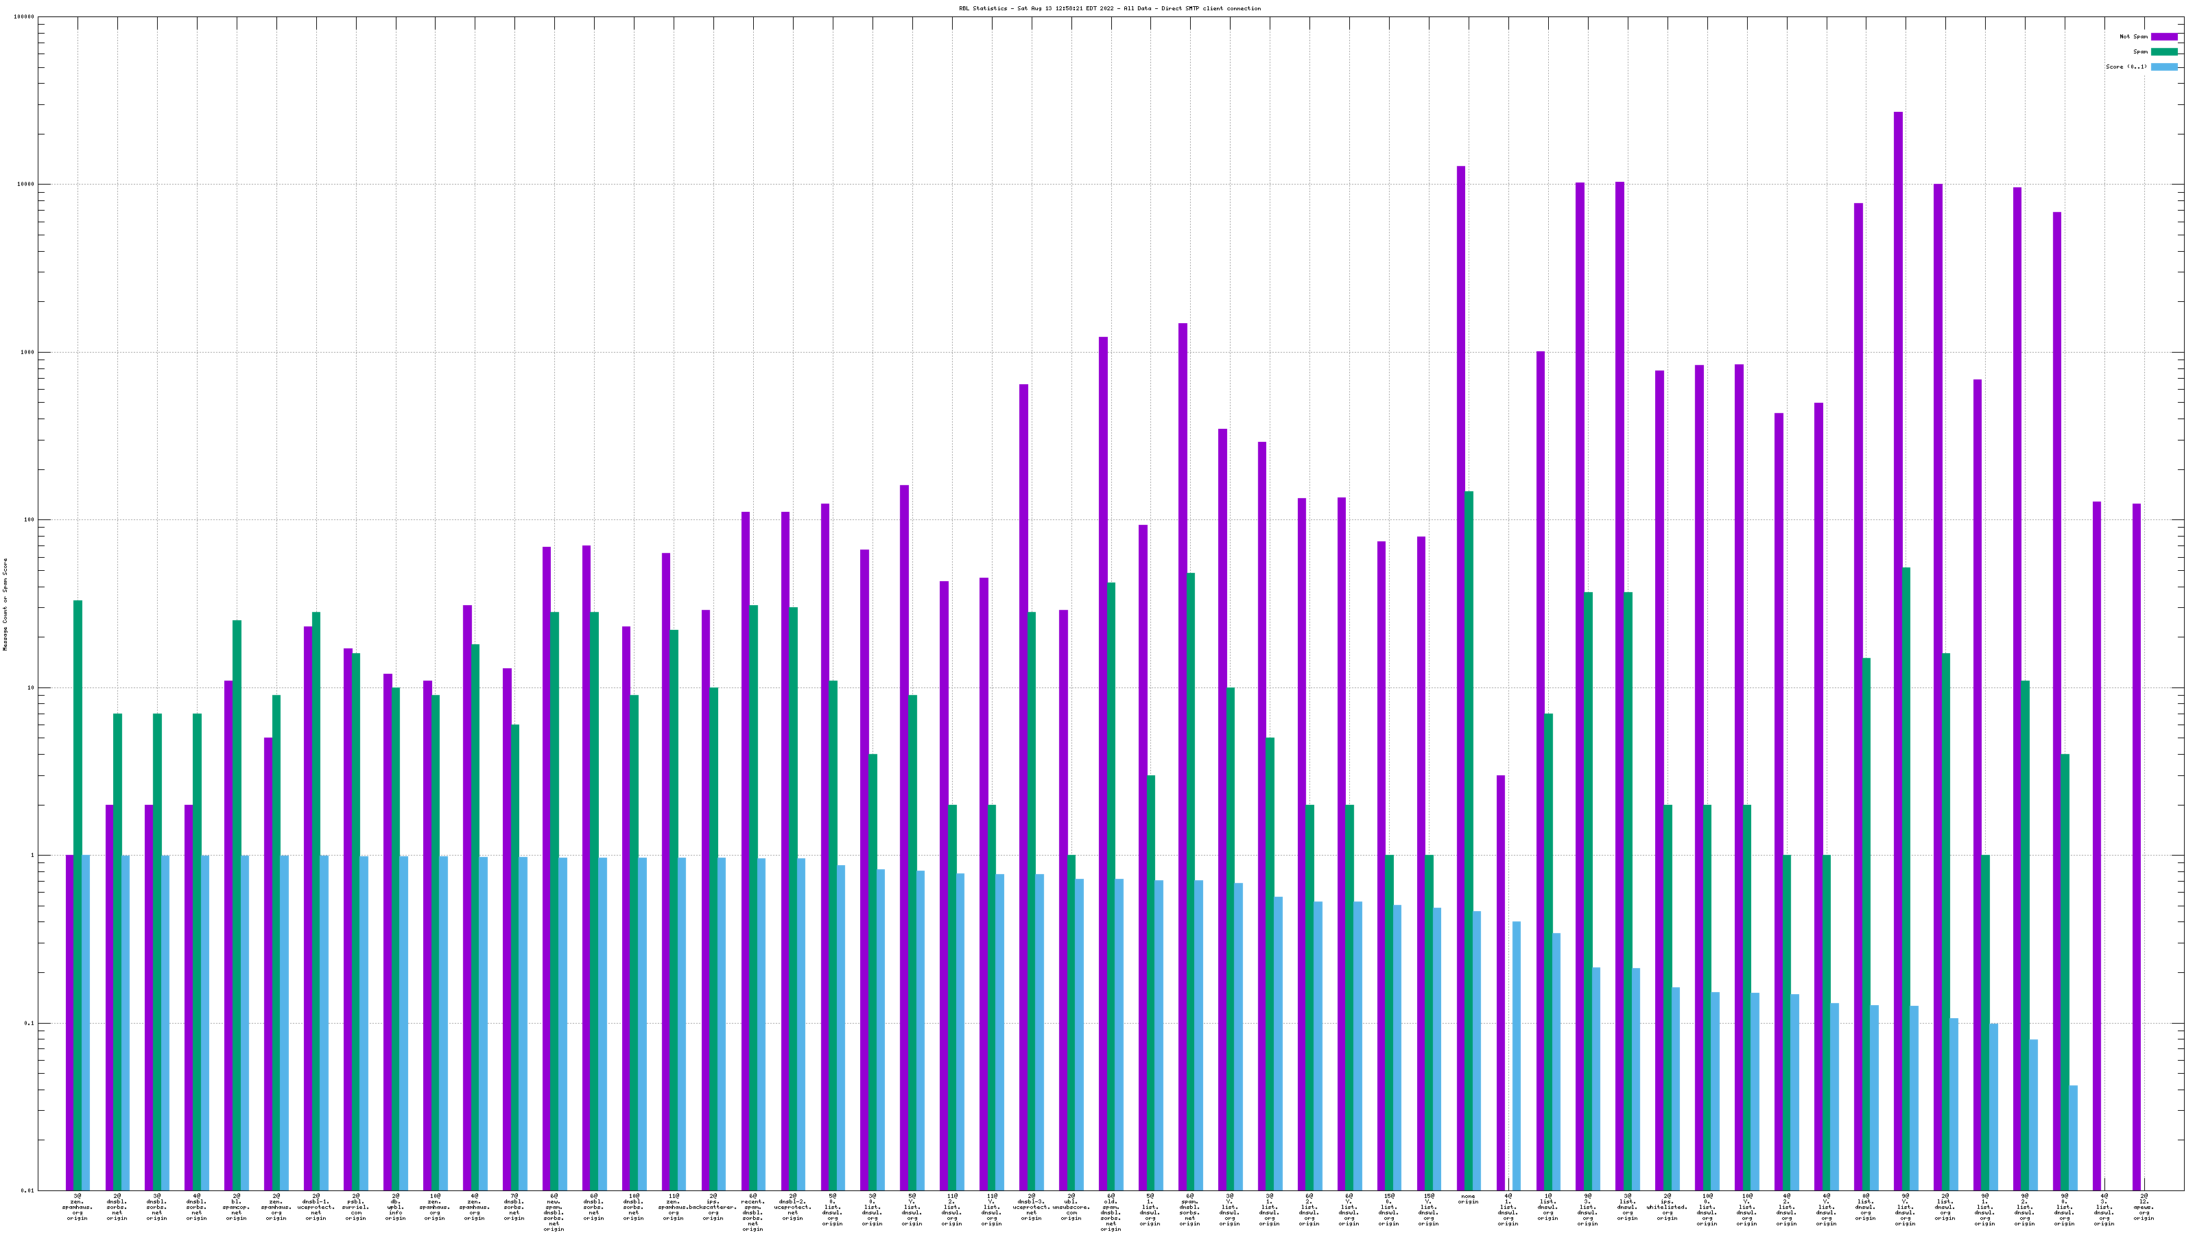Click the apews.org origin axis label

pos(2143,1207)
